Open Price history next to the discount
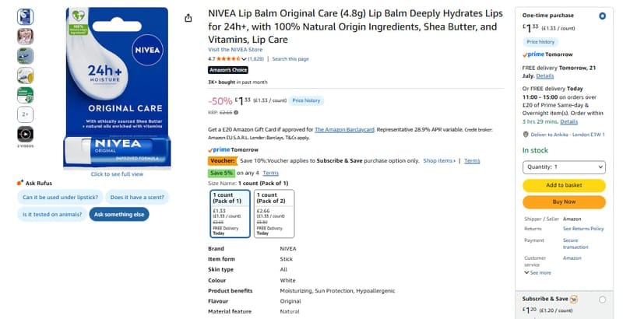623x319 pixels. [x=306, y=101]
